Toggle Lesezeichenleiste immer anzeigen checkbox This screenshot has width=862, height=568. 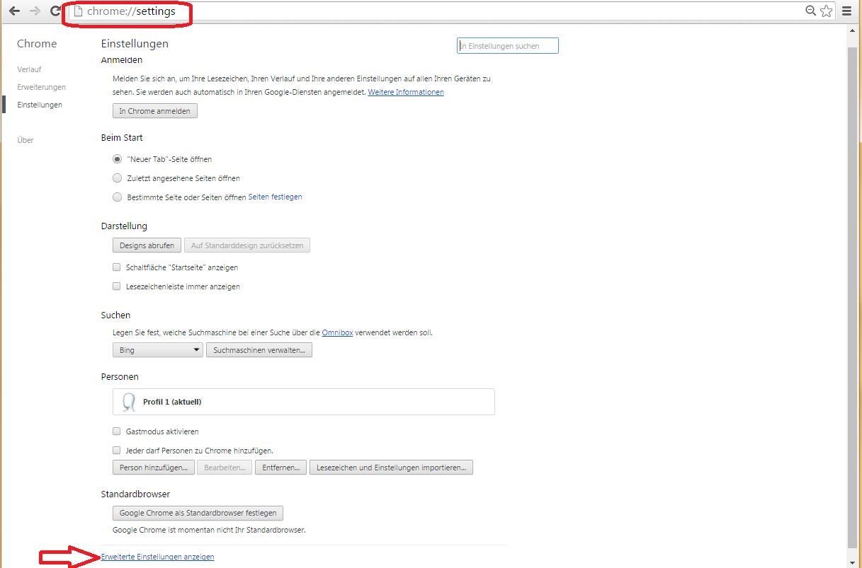point(117,287)
